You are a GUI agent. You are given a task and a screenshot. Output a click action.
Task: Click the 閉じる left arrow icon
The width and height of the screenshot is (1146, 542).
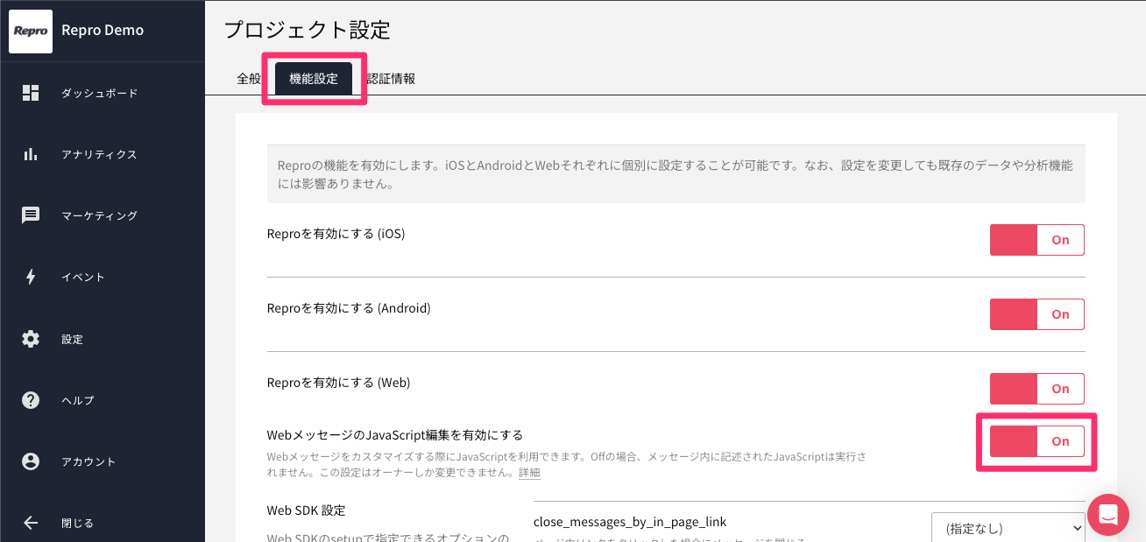pyautogui.click(x=31, y=523)
